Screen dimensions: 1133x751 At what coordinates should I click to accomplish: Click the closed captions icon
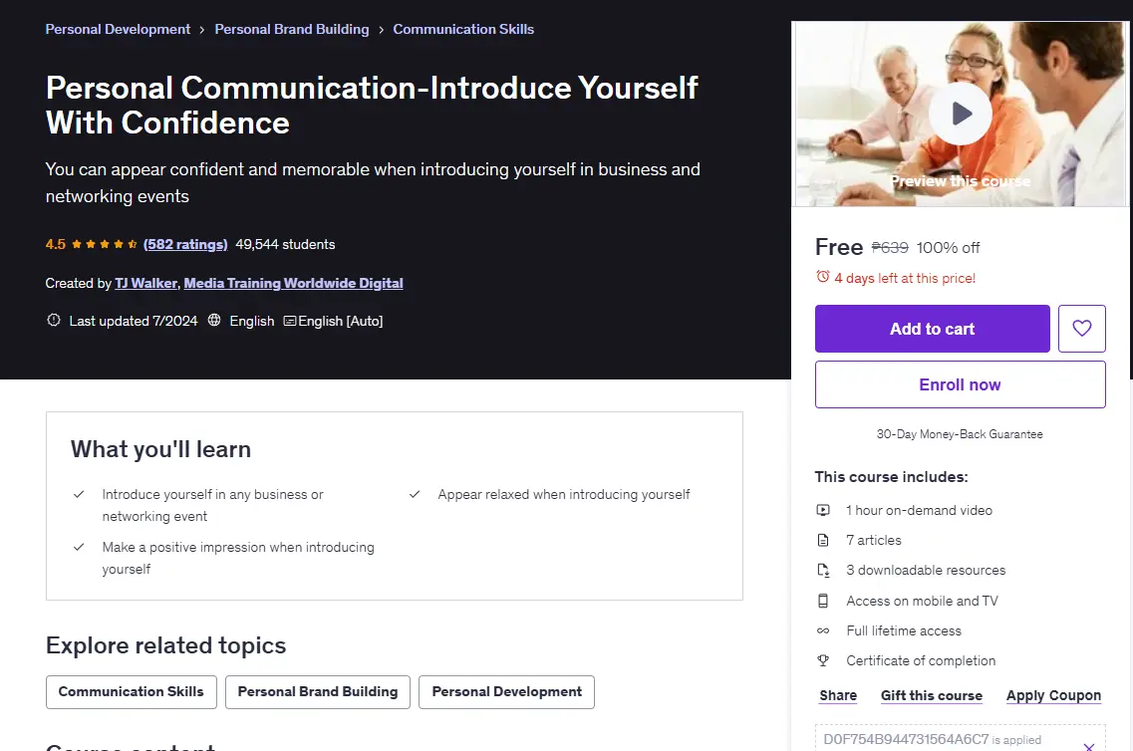[x=290, y=321]
